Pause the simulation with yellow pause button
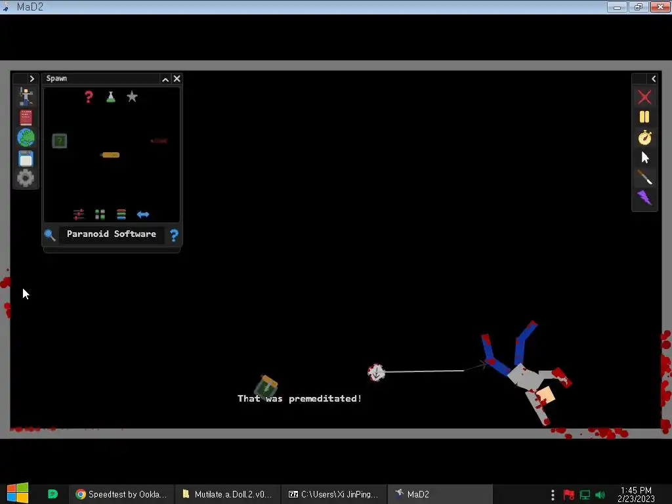The image size is (672, 504). [644, 117]
